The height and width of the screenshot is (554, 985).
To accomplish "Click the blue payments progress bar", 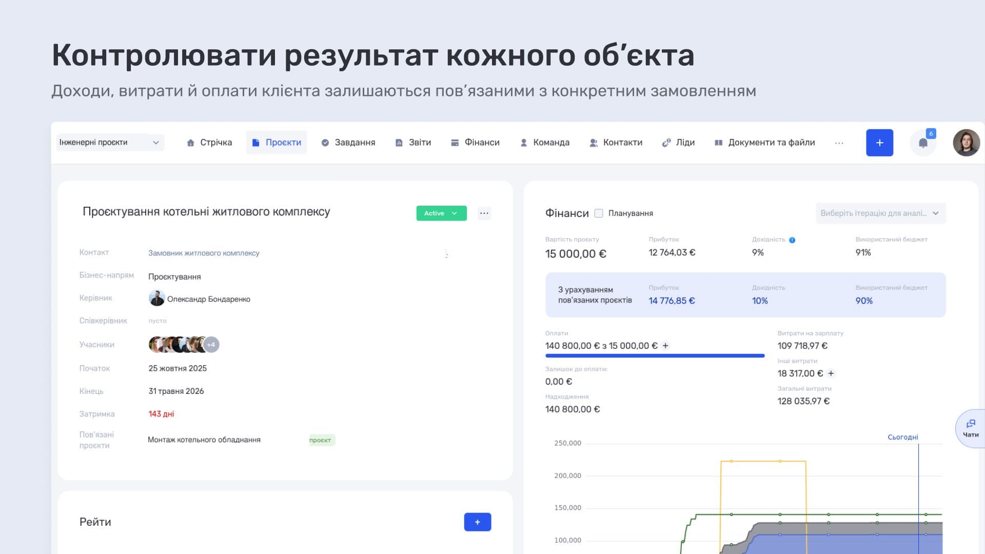I will pyautogui.click(x=655, y=355).
